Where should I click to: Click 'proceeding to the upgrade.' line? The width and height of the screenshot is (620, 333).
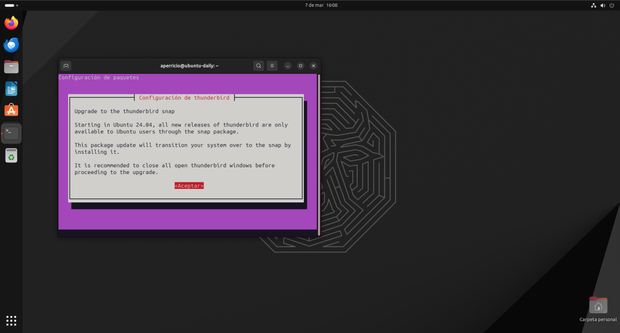point(116,172)
